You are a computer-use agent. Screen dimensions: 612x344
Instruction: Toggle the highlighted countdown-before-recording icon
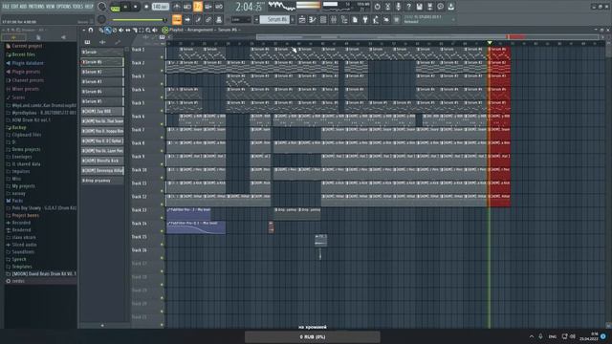[x=198, y=7]
